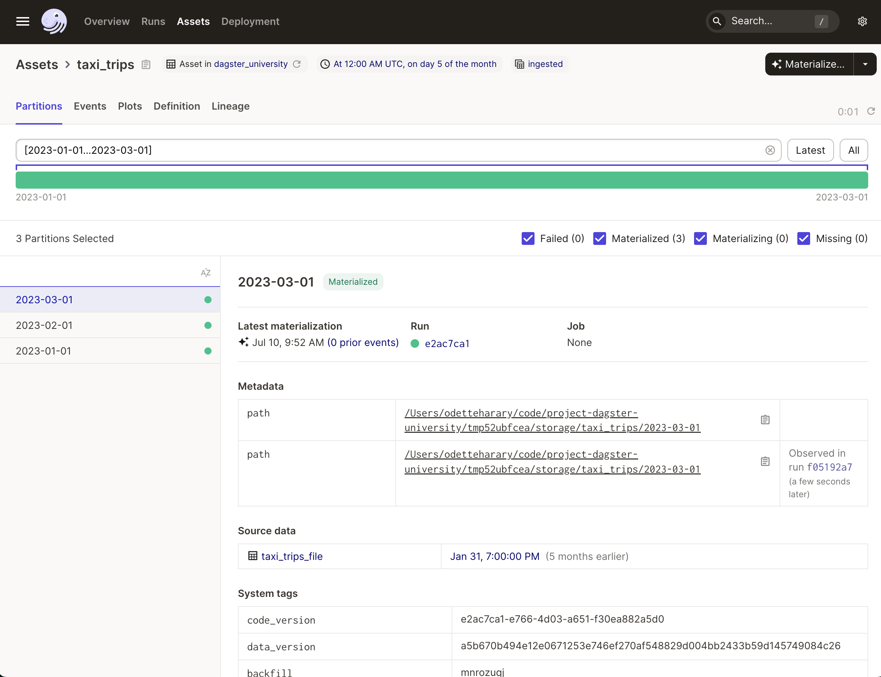Refresh the partition data
This screenshot has width=881, height=677.
tap(871, 111)
